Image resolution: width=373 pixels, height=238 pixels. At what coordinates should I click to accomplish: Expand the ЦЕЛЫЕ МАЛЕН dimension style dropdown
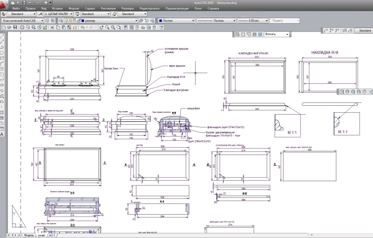coord(71,14)
